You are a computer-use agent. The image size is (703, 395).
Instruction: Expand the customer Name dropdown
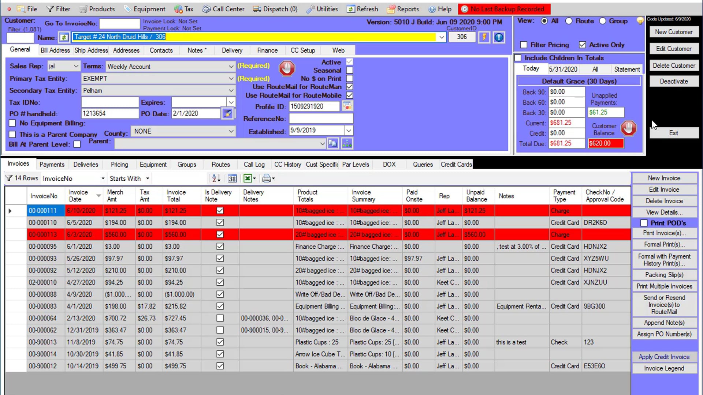442,37
